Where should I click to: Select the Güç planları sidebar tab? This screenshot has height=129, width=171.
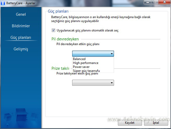[x=21, y=37]
